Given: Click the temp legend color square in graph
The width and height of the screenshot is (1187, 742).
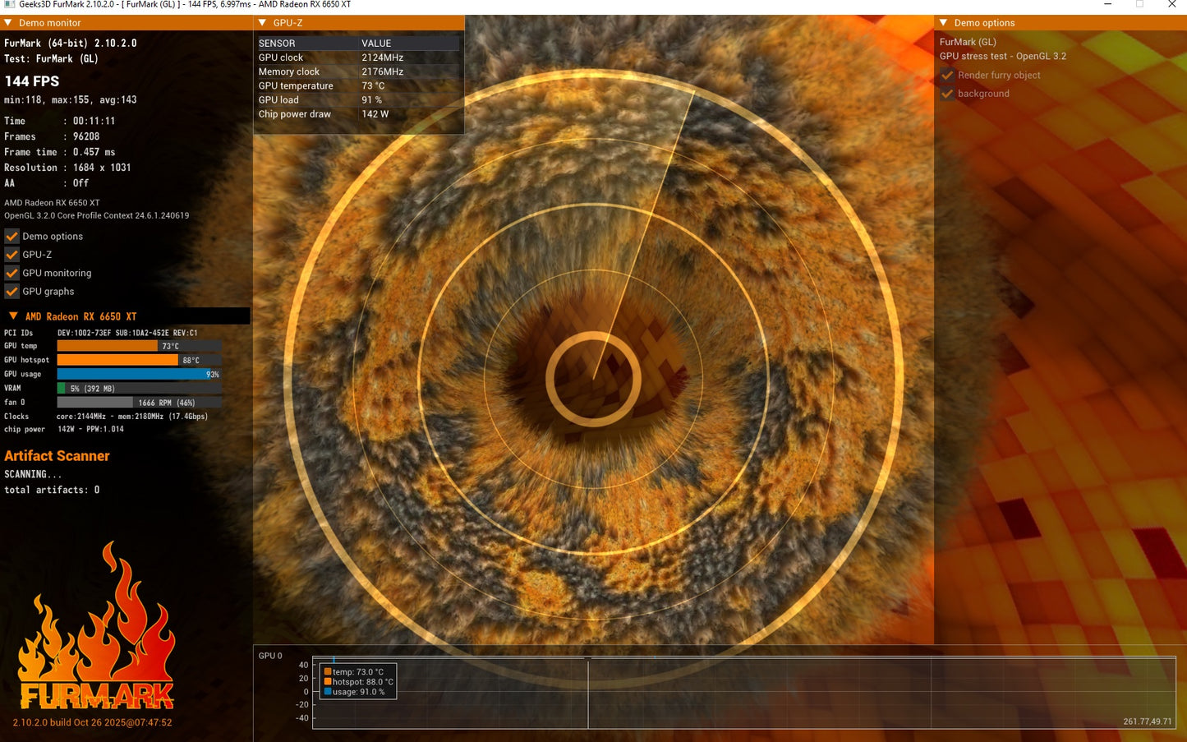Looking at the screenshot, I should pos(328,672).
